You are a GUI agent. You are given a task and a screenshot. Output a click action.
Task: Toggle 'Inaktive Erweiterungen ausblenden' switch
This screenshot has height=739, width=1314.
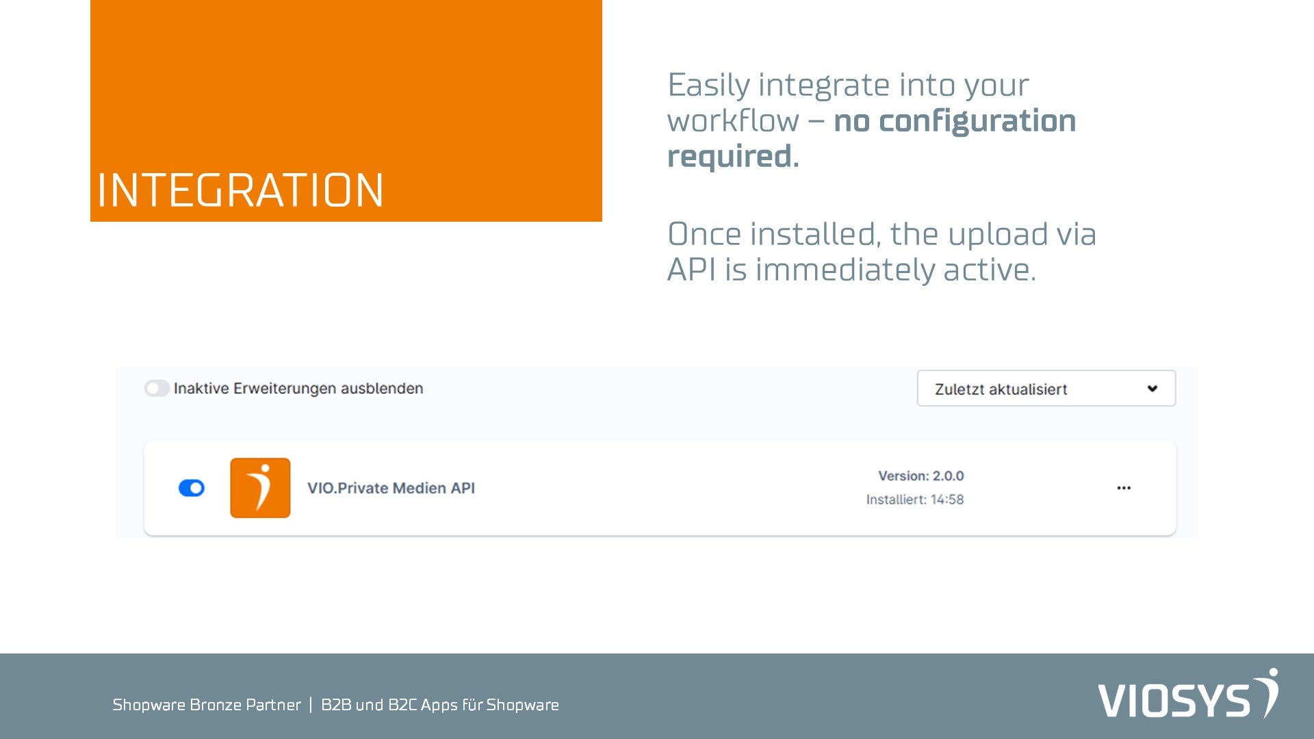157,389
